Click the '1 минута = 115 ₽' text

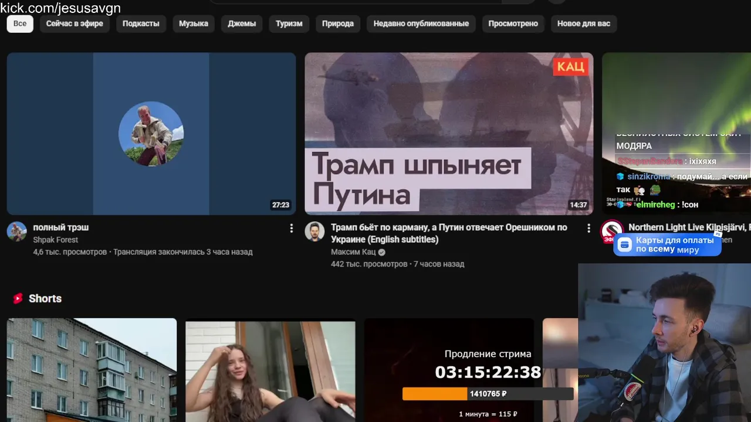tap(488, 414)
